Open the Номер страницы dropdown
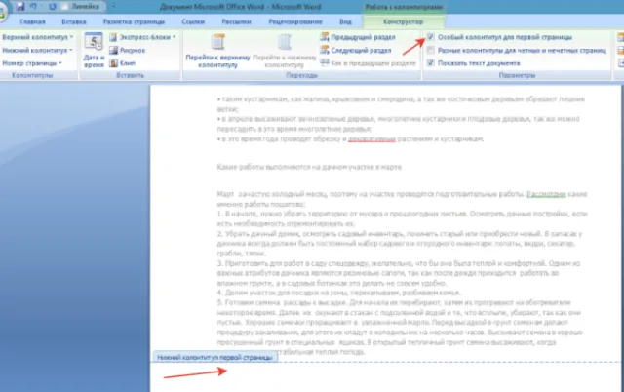This screenshot has width=624, height=392. click(x=32, y=63)
